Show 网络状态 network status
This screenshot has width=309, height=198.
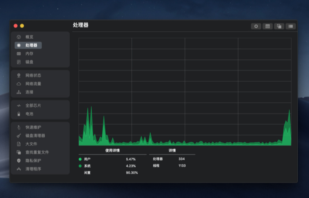[x=33, y=75]
